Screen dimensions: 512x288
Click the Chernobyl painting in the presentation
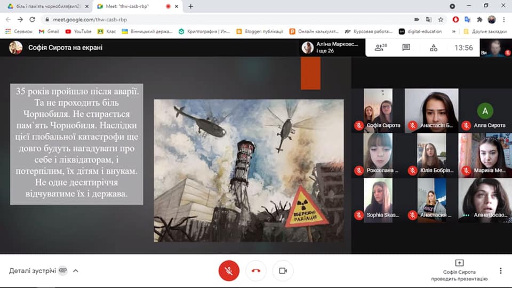point(249,171)
